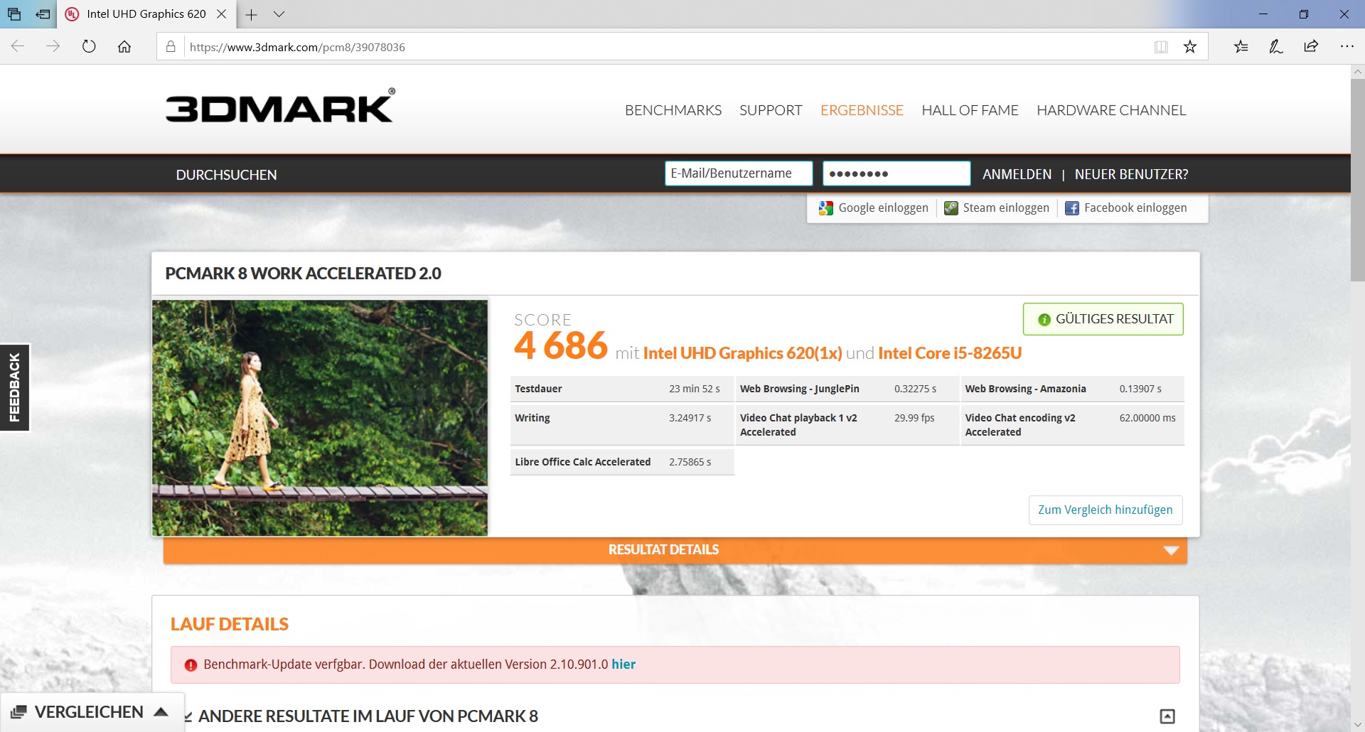Set these tabs aside icon
Image resolution: width=1365 pixels, height=732 pixels.
(x=43, y=14)
